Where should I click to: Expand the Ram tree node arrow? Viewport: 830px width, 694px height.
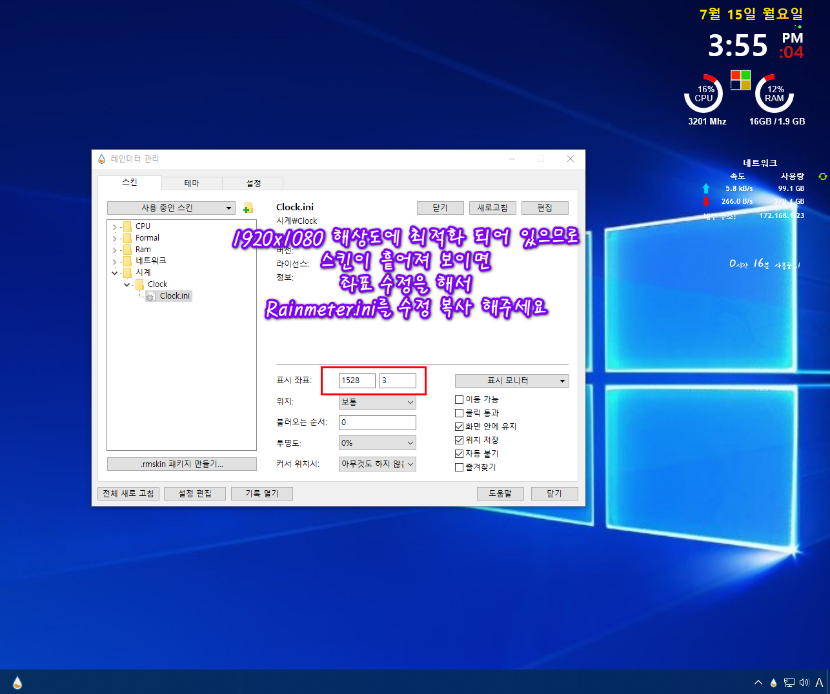pos(115,250)
